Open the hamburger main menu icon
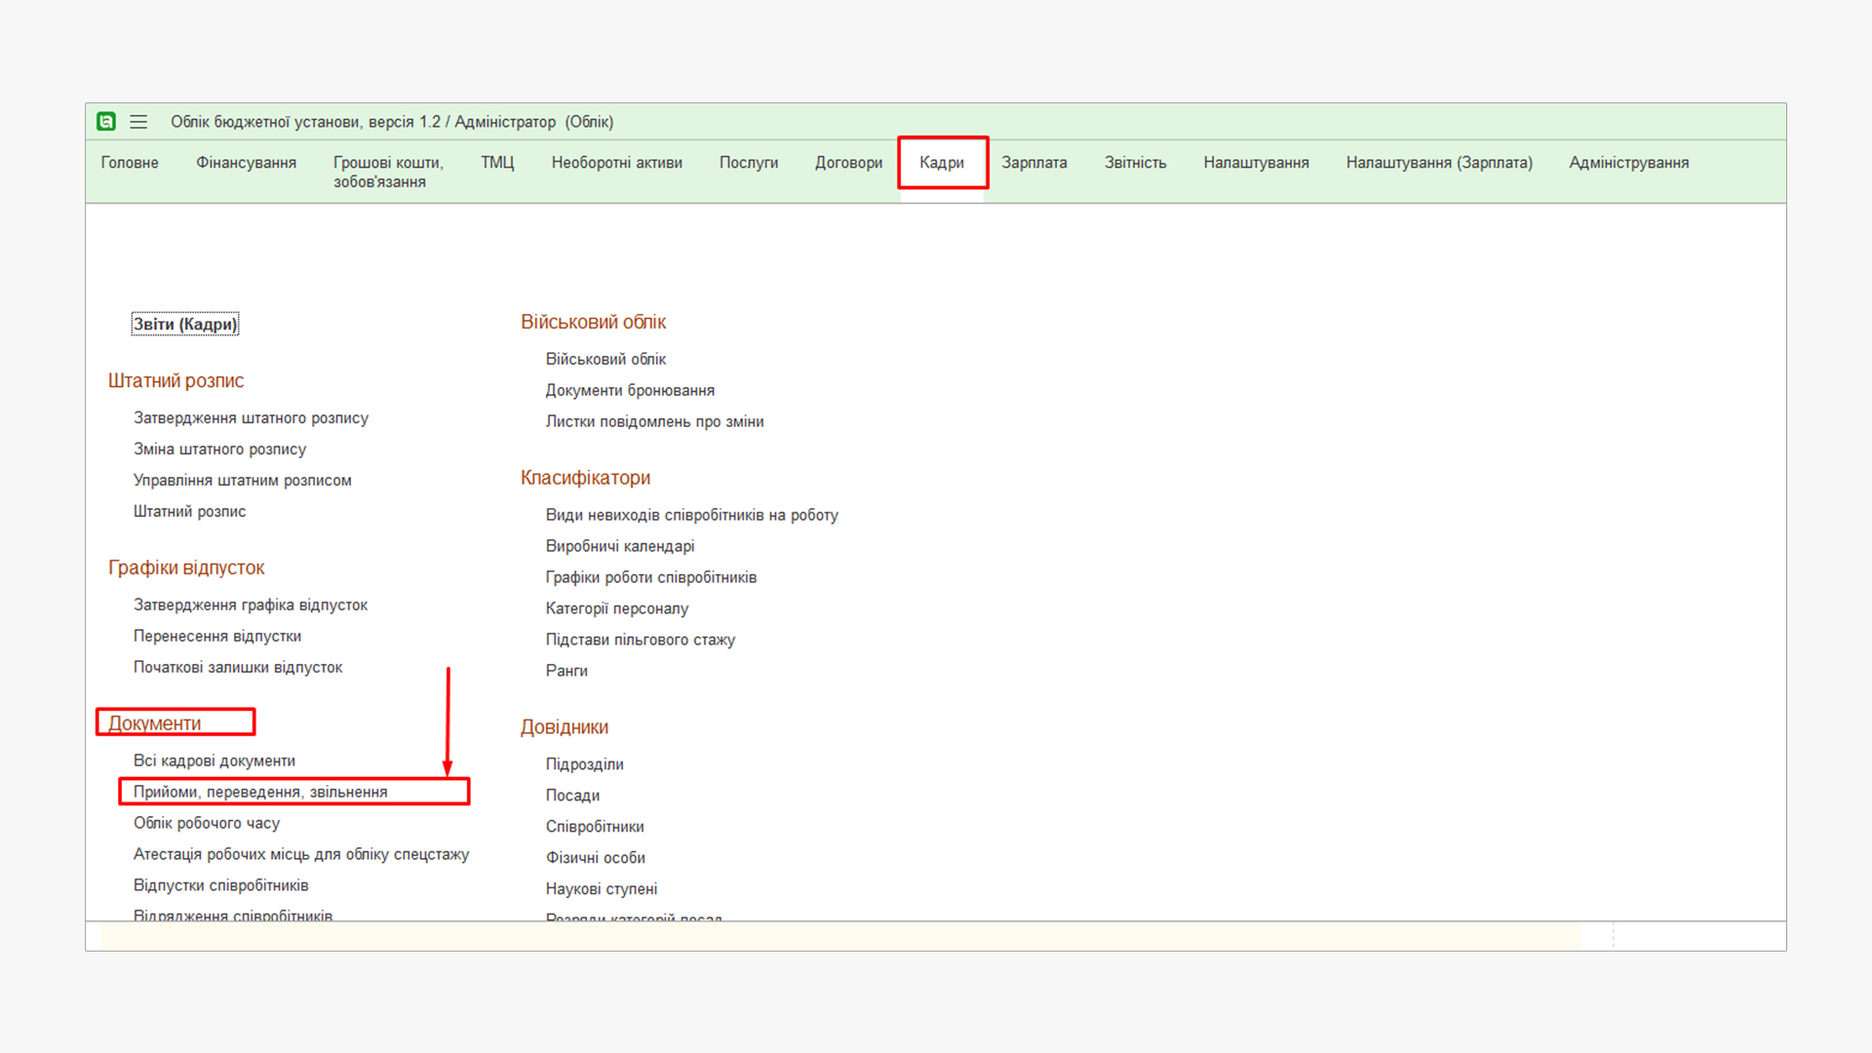The width and height of the screenshot is (1872, 1053). point(138,122)
